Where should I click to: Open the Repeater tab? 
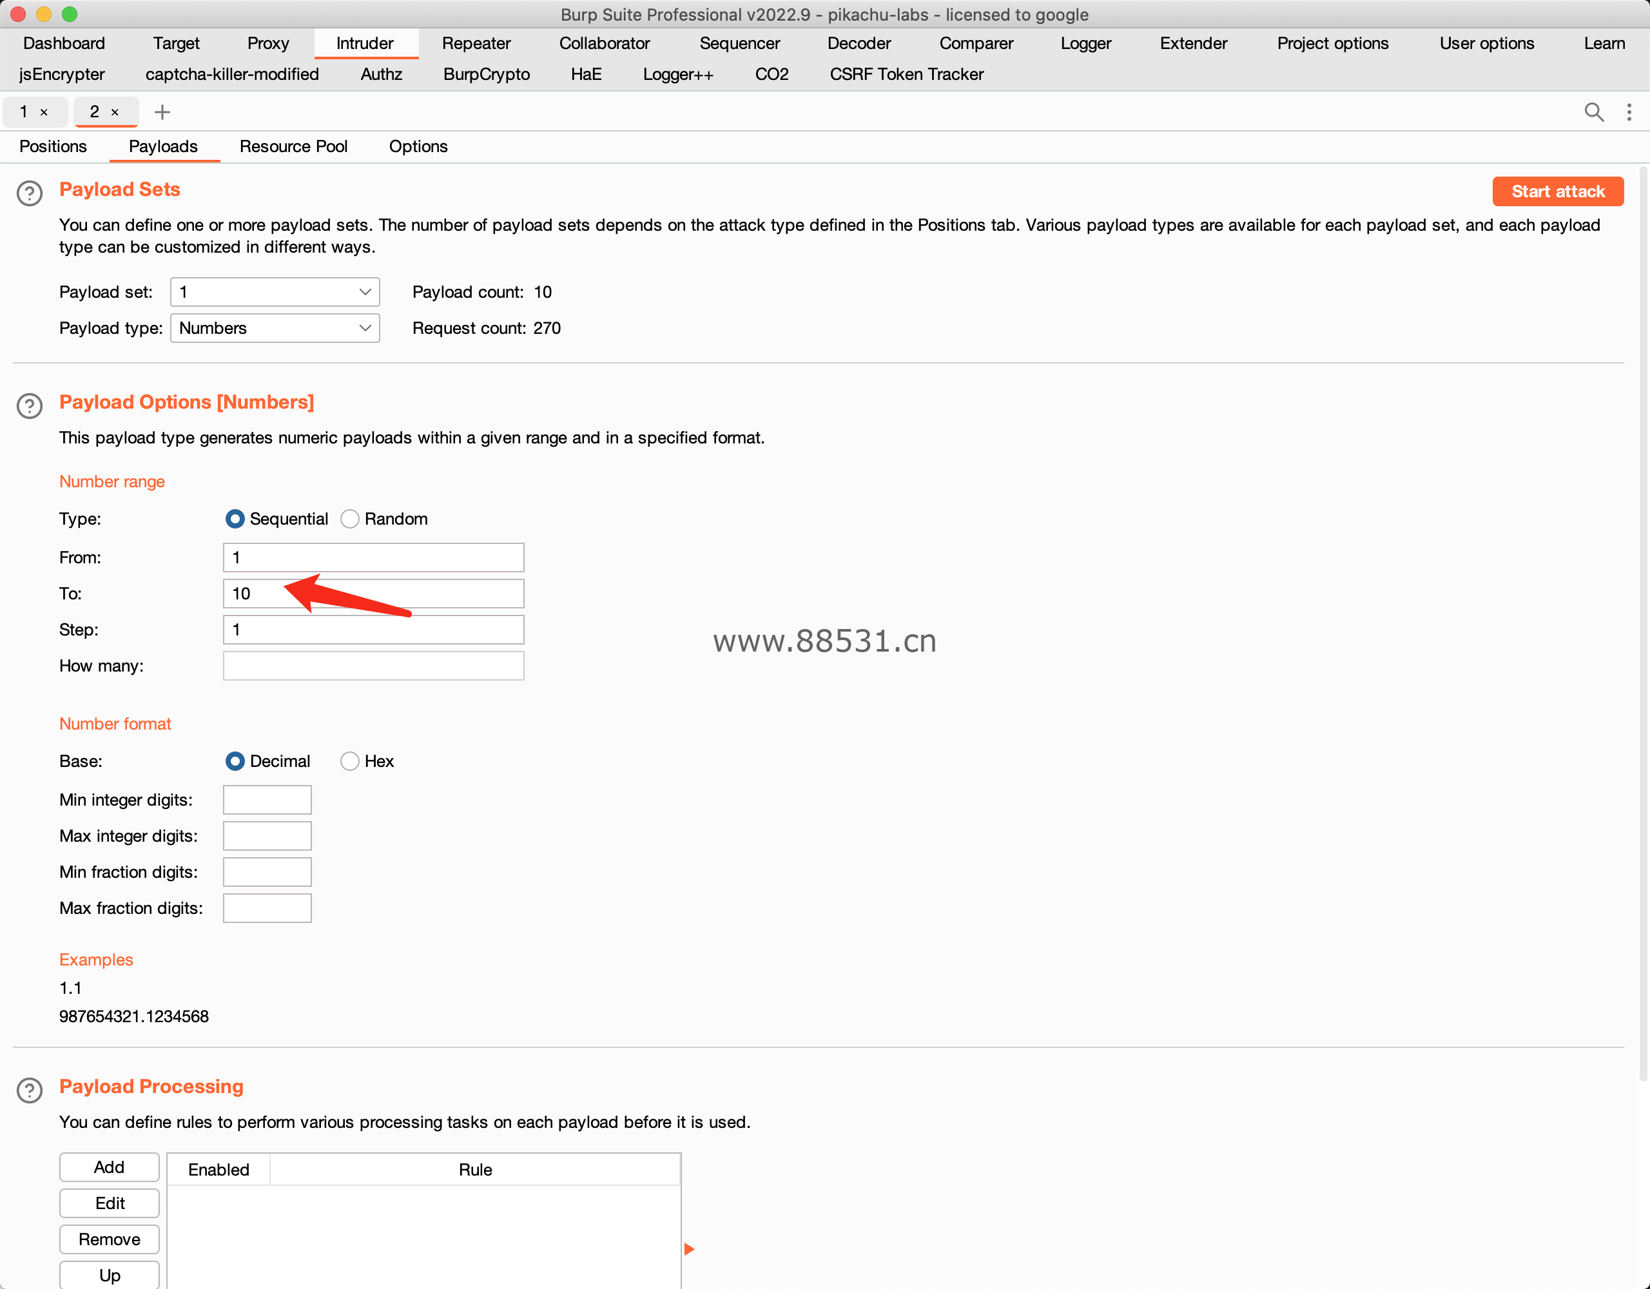click(476, 43)
